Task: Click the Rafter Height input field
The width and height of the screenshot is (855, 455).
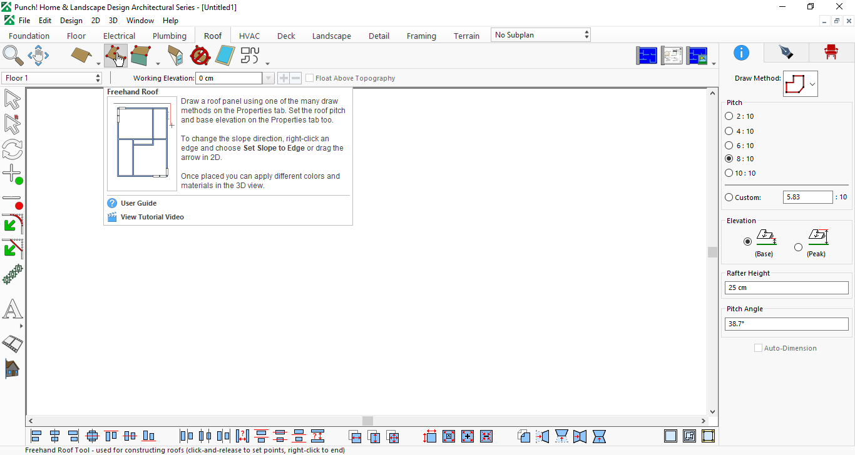Action: tap(787, 287)
